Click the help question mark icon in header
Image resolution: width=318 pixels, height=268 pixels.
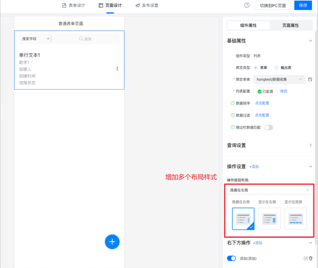(247, 5)
